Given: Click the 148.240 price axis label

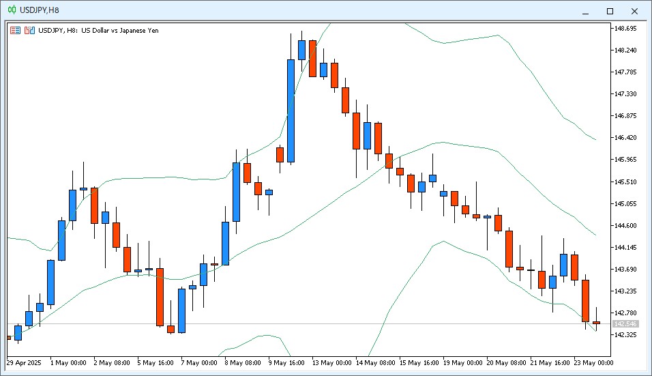Looking at the screenshot, I should [x=625, y=50].
